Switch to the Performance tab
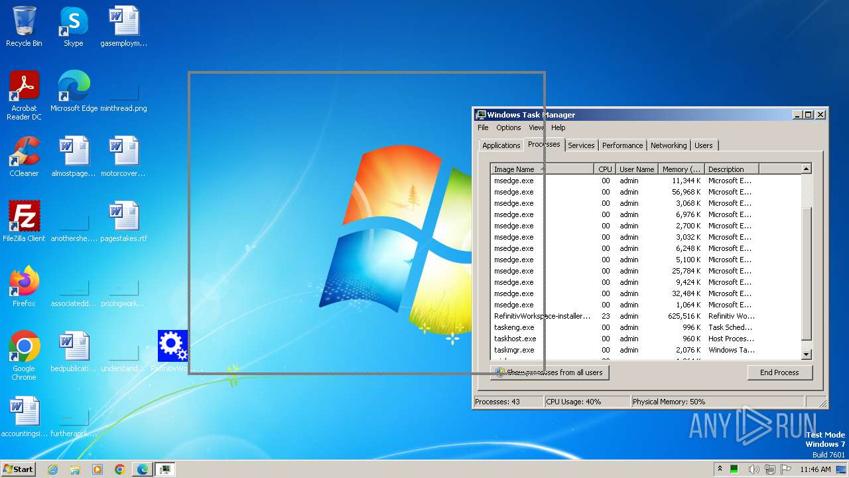Viewport: 849px width, 478px height. click(622, 145)
